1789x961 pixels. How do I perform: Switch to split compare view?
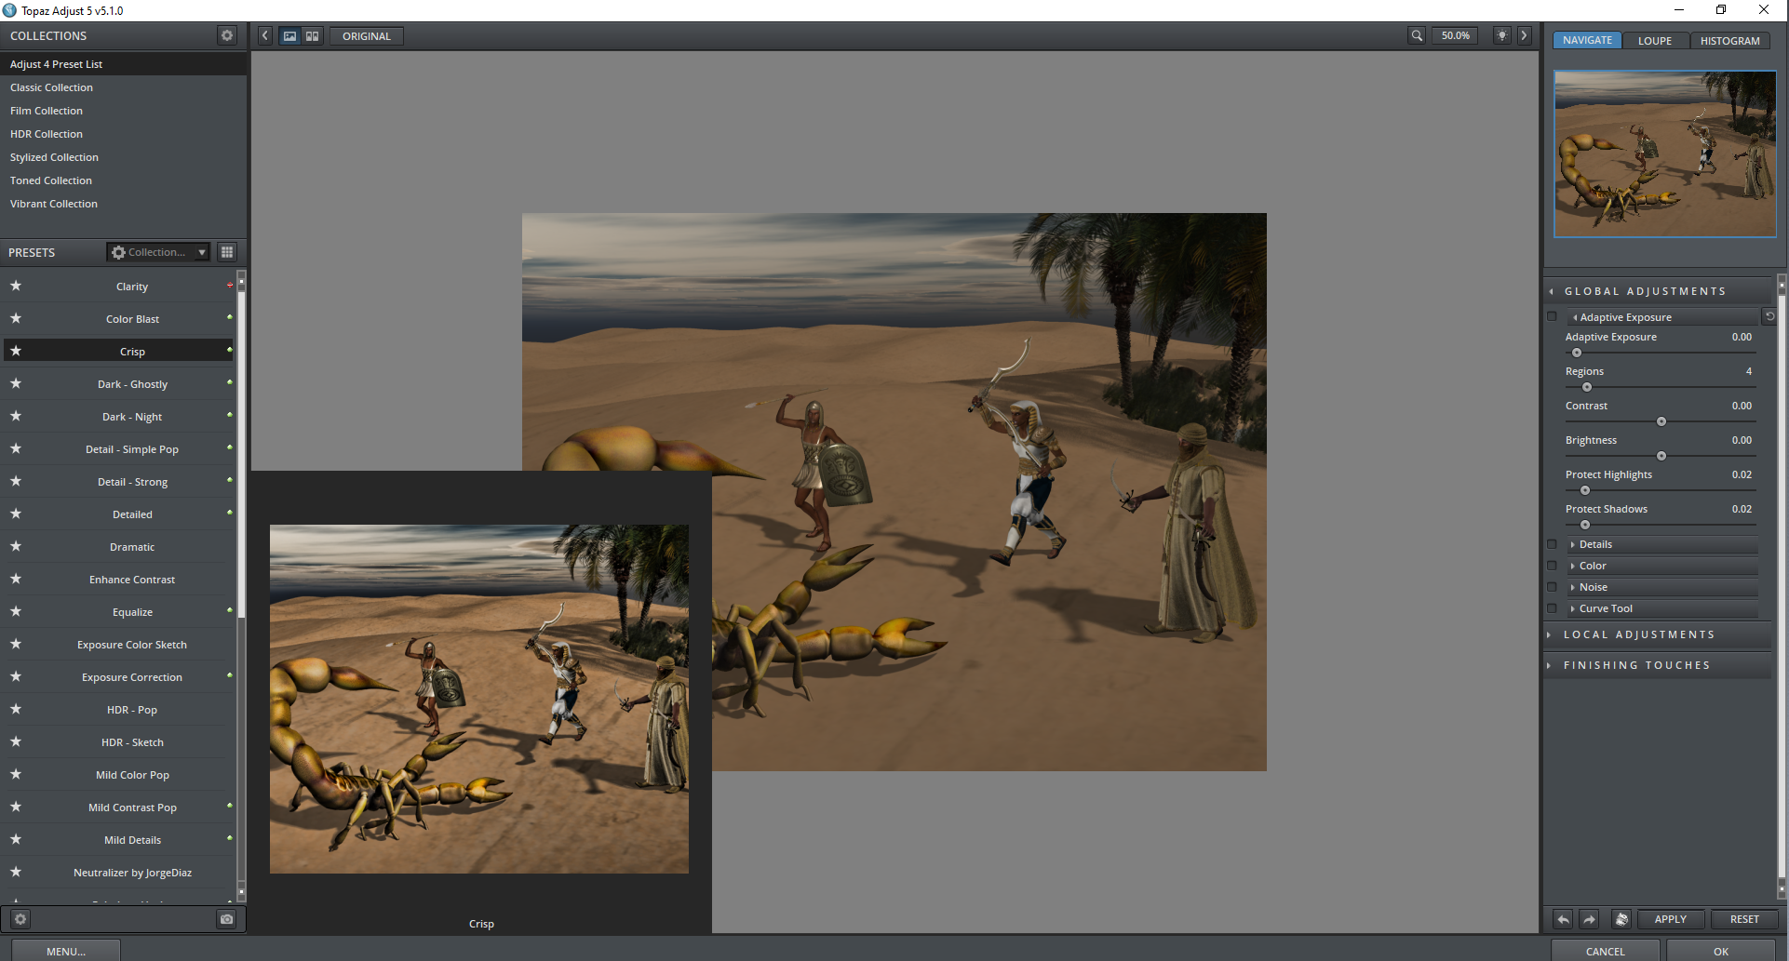tap(313, 35)
